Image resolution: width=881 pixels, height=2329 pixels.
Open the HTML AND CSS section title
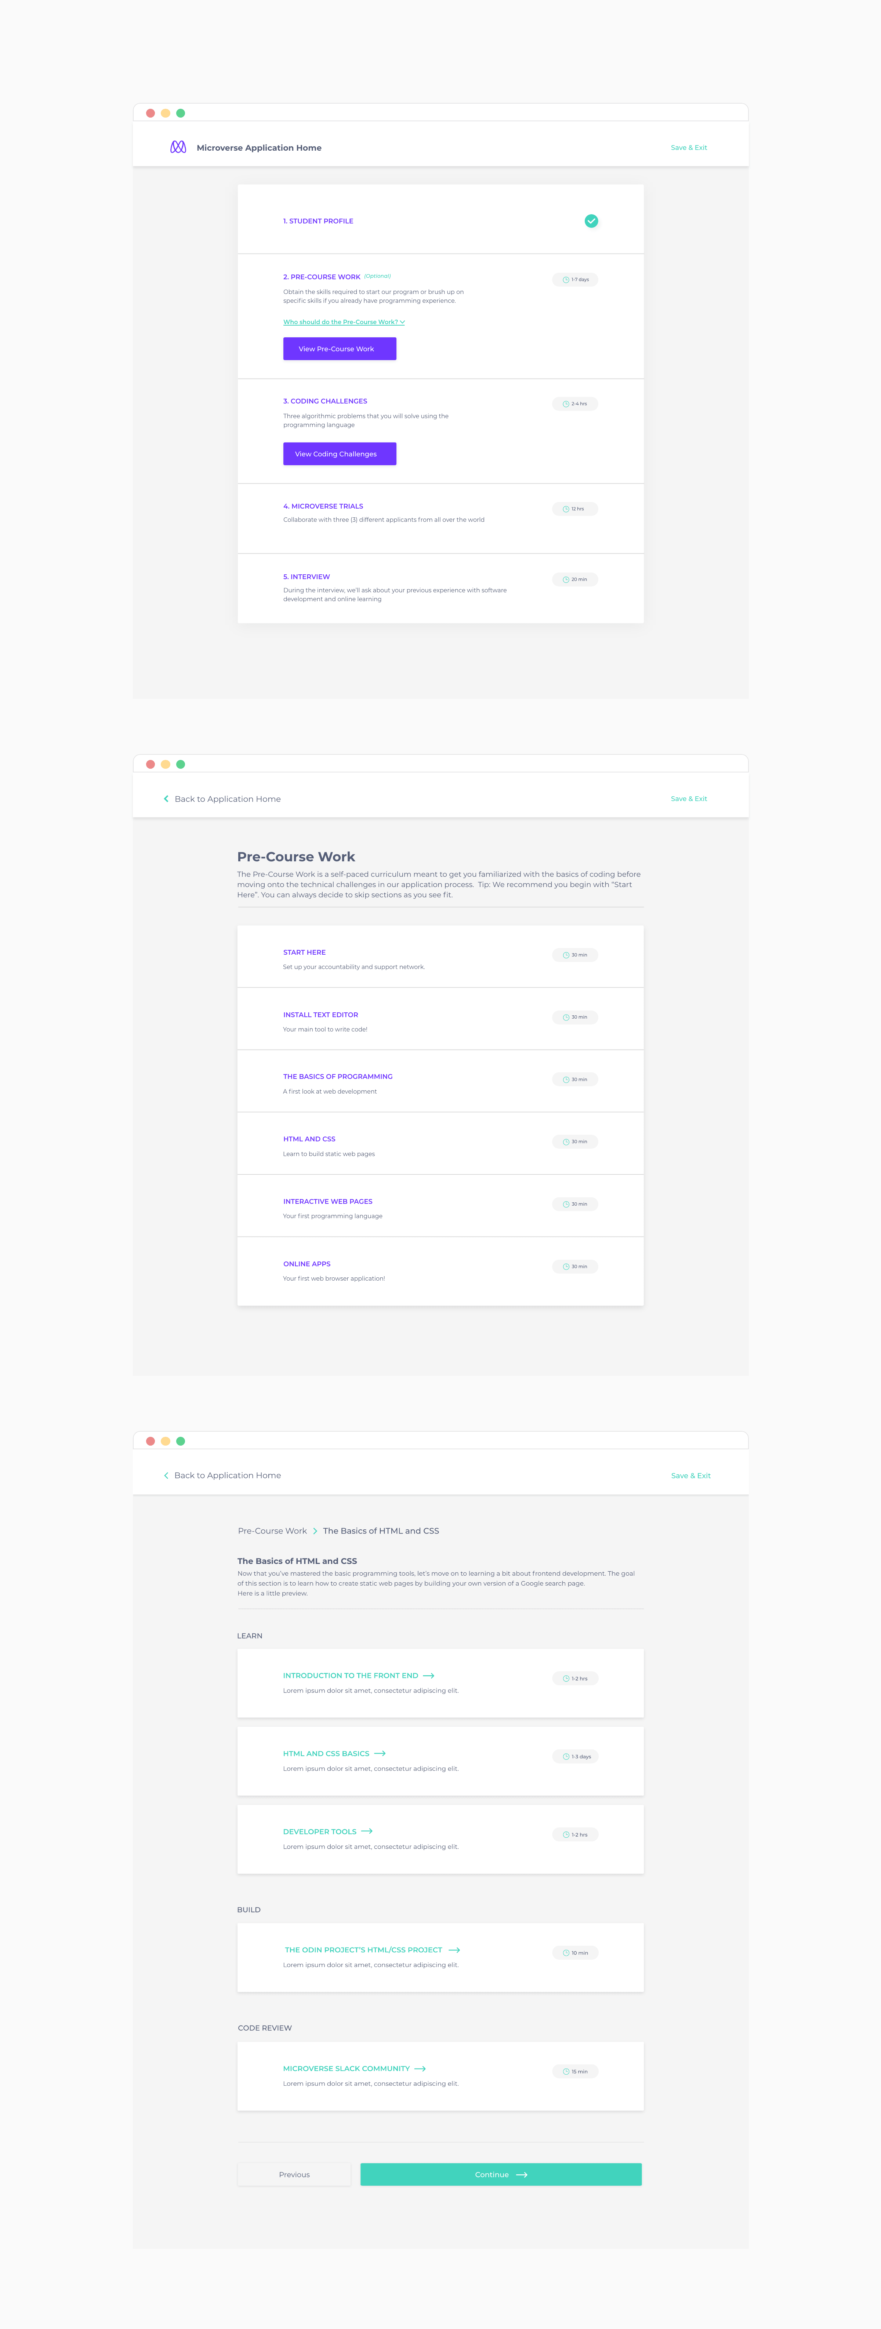[309, 1139]
